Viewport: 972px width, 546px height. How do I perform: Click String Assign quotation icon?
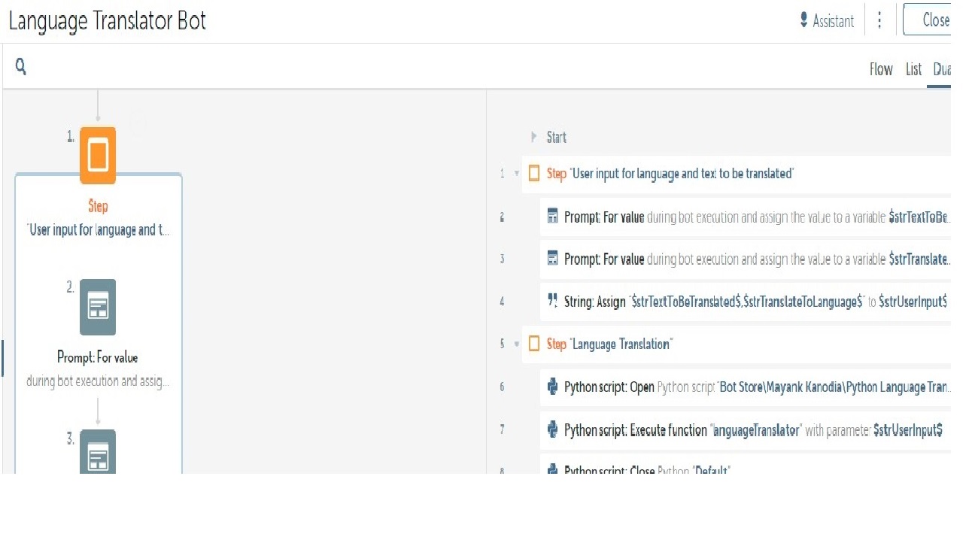pyautogui.click(x=552, y=302)
